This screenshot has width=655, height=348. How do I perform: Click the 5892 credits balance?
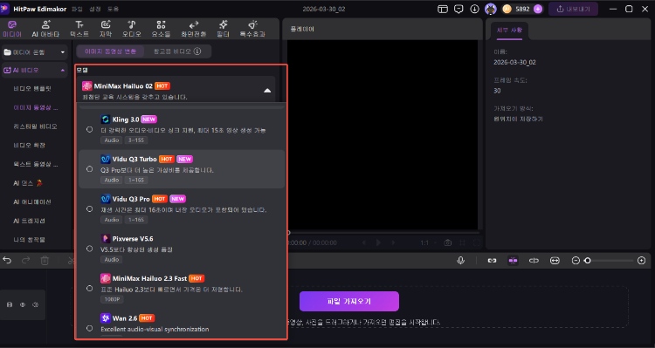pyautogui.click(x=522, y=9)
